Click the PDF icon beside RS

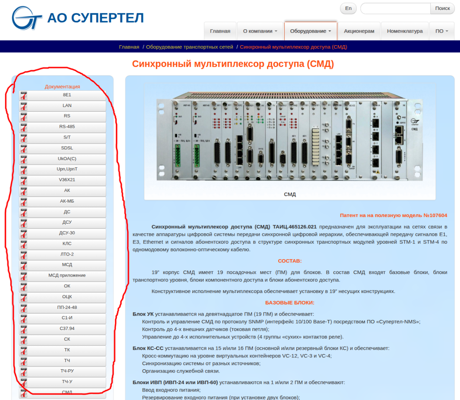coord(24,117)
